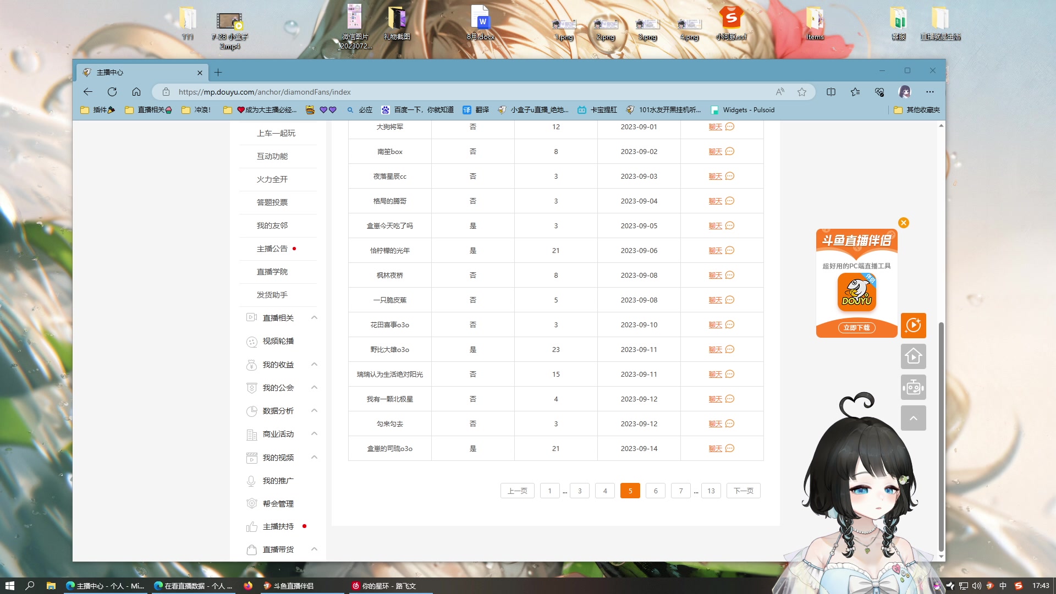Select the 视频轮播 sidebar icon
The image size is (1056, 594).
point(251,342)
